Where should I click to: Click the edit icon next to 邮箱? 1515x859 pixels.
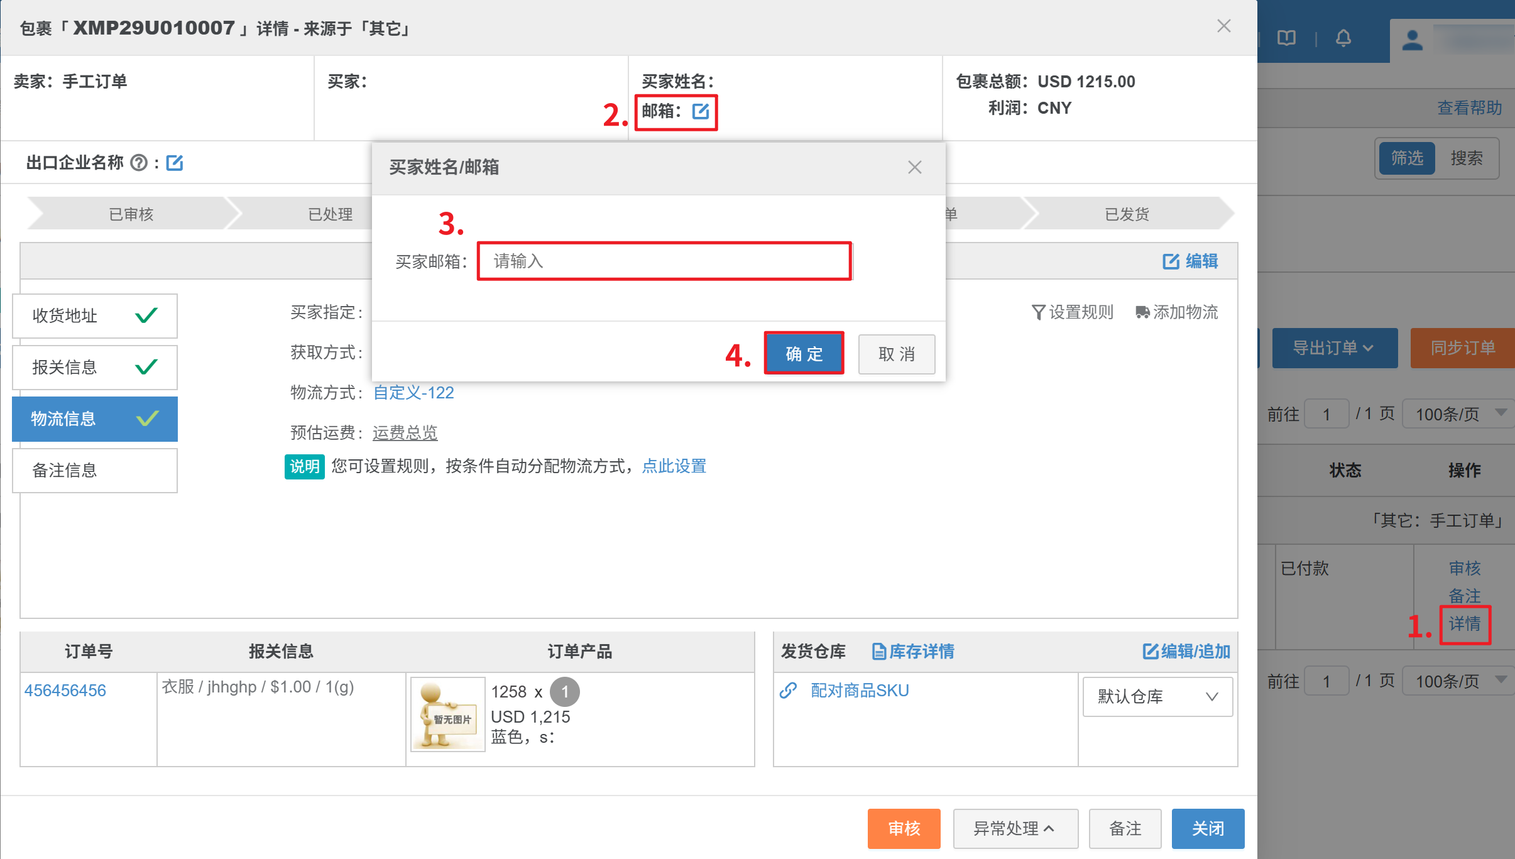click(700, 111)
